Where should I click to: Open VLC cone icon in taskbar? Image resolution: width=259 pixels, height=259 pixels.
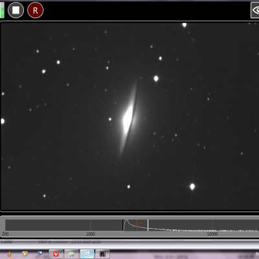click(10, 254)
